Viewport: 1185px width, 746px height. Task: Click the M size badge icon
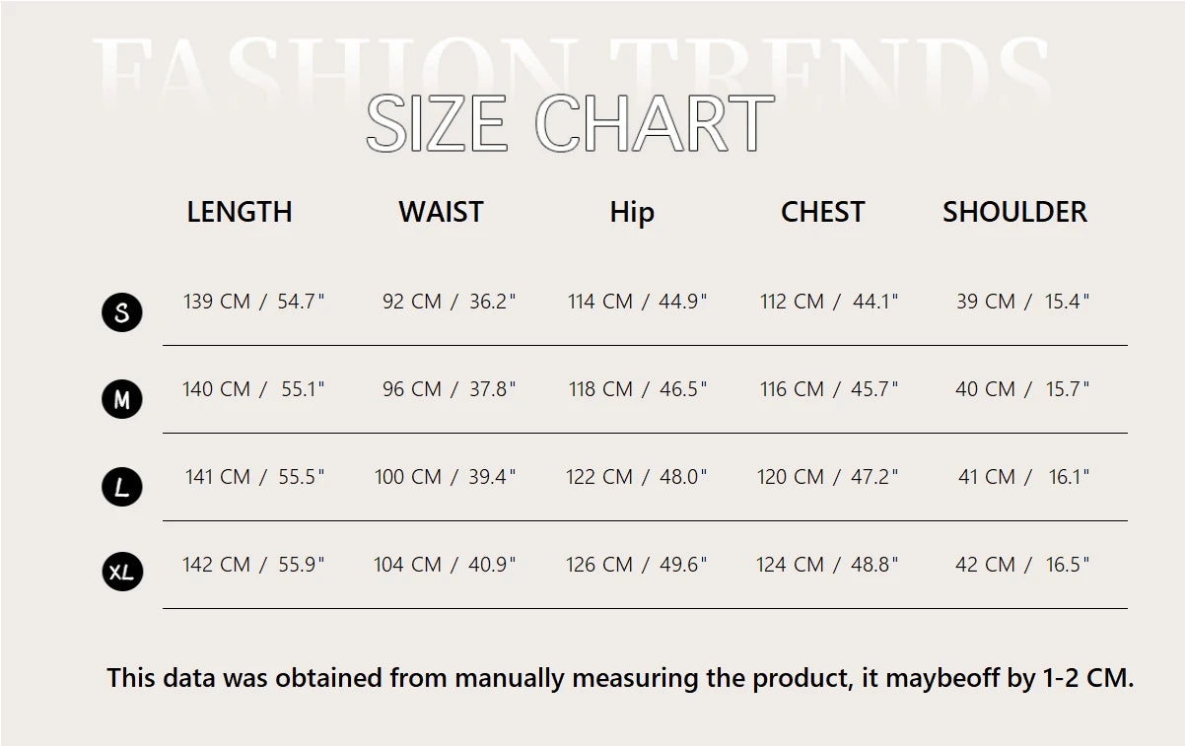pyautogui.click(x=122, y=399)
